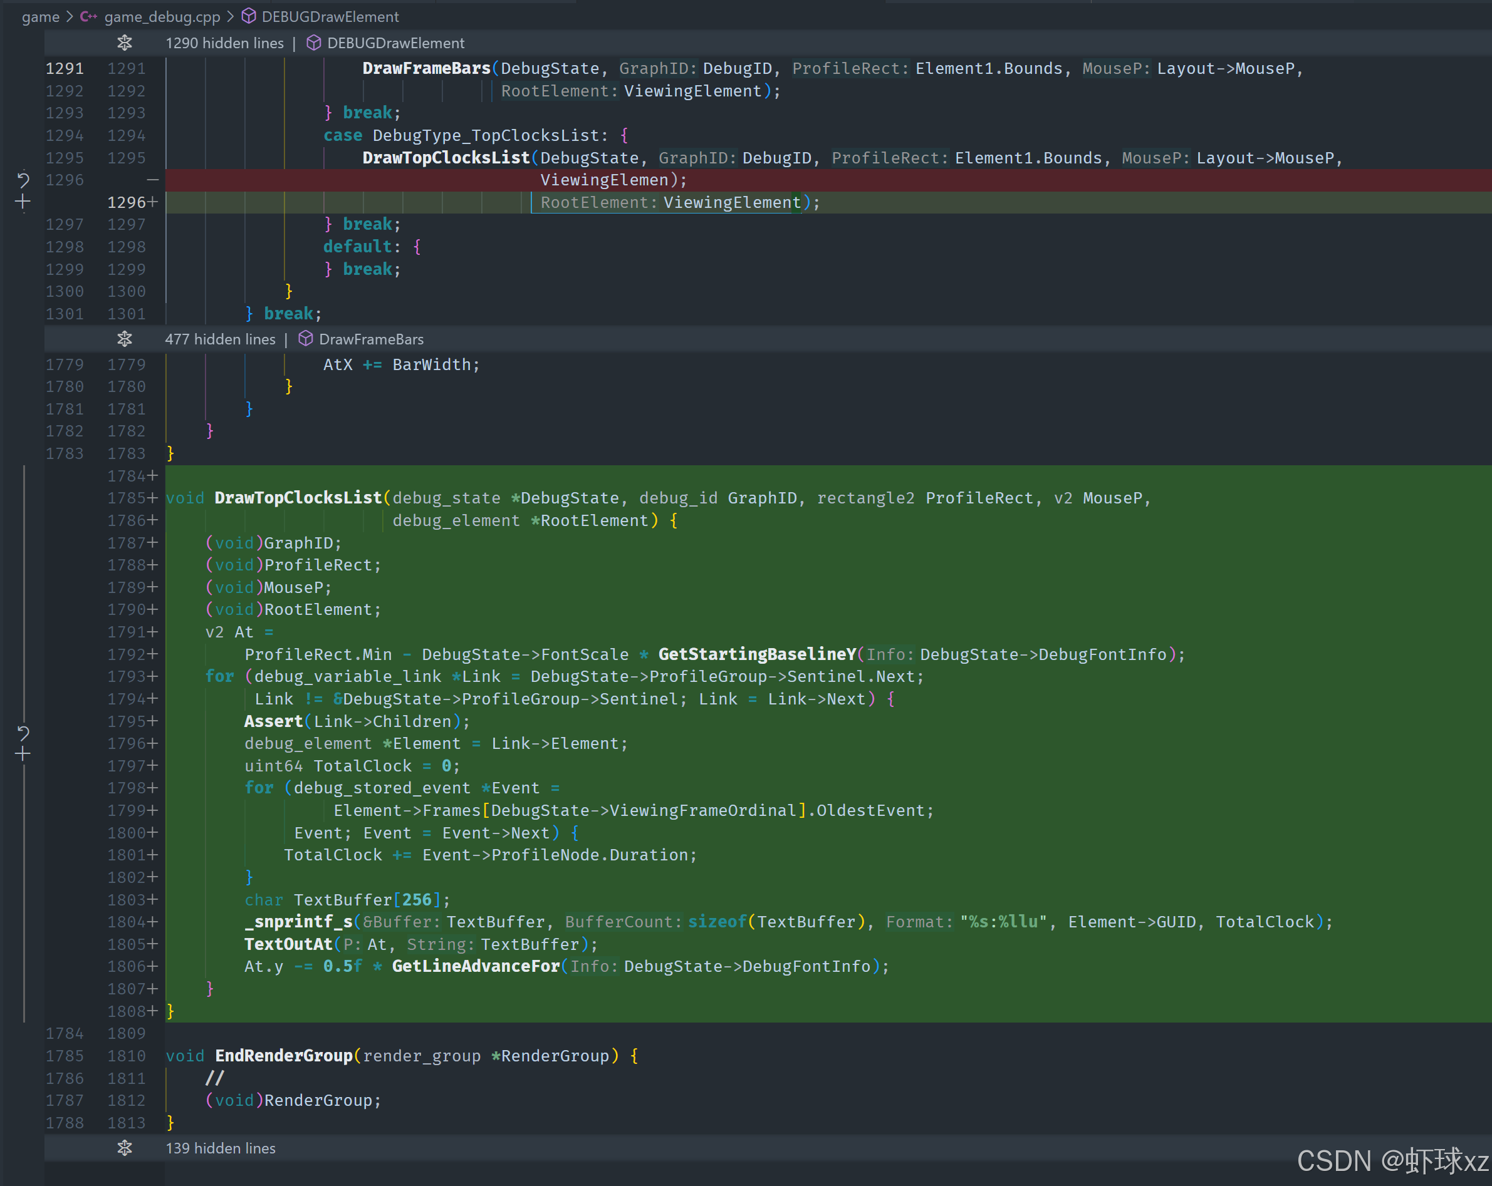
Task: Expand the 477 hidden lines text
Action: pyautogui.click(x=220, y=339)
